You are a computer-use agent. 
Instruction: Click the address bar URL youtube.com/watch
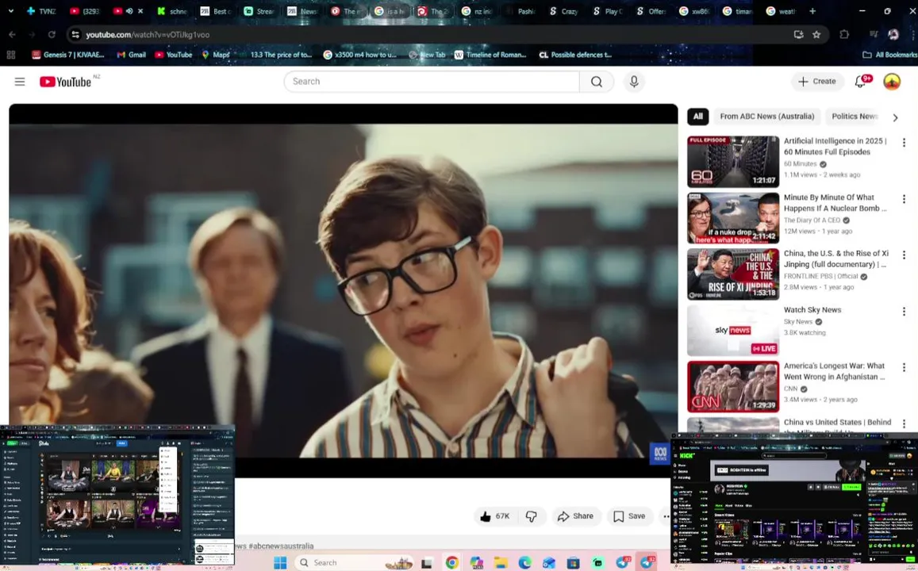148,35
